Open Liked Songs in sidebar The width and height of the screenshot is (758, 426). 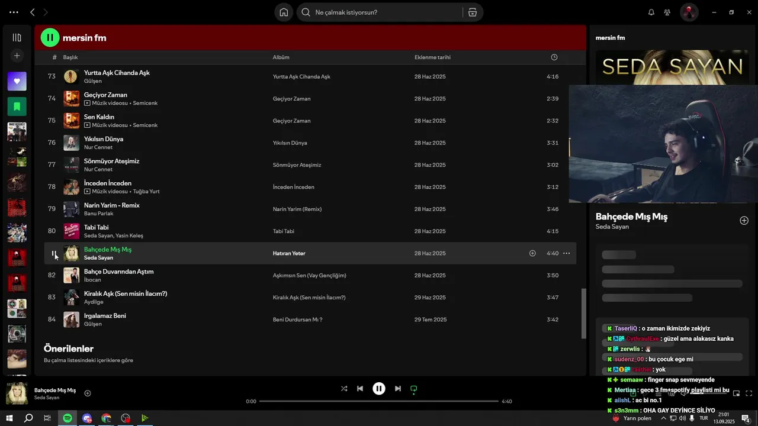pyautogui.click(x=17, y=81)
